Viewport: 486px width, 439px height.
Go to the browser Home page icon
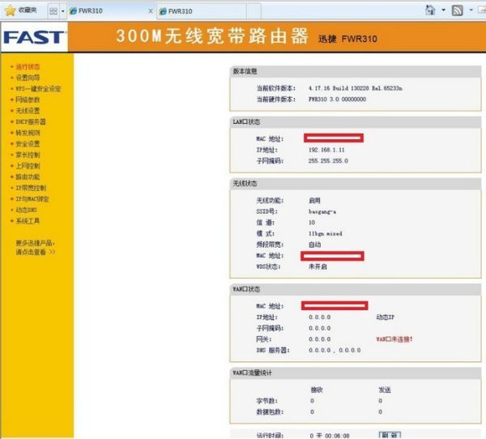click(x=430, y=10)
